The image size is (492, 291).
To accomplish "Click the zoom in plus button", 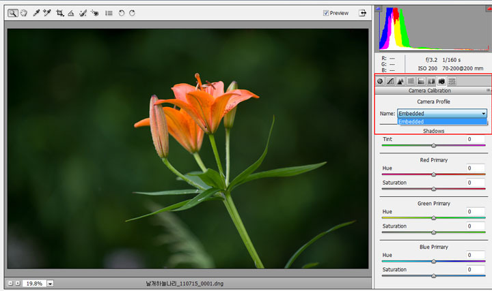I will point(18,283).
